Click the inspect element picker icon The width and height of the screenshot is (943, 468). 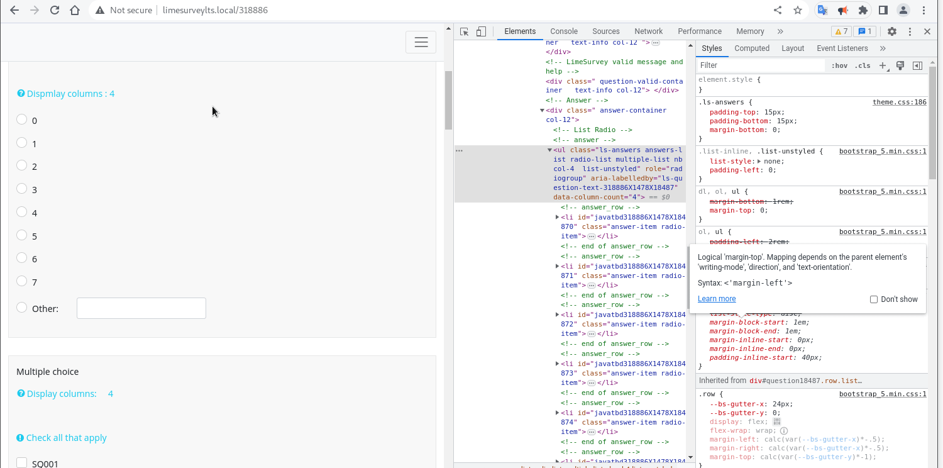(x=465, y=31)
